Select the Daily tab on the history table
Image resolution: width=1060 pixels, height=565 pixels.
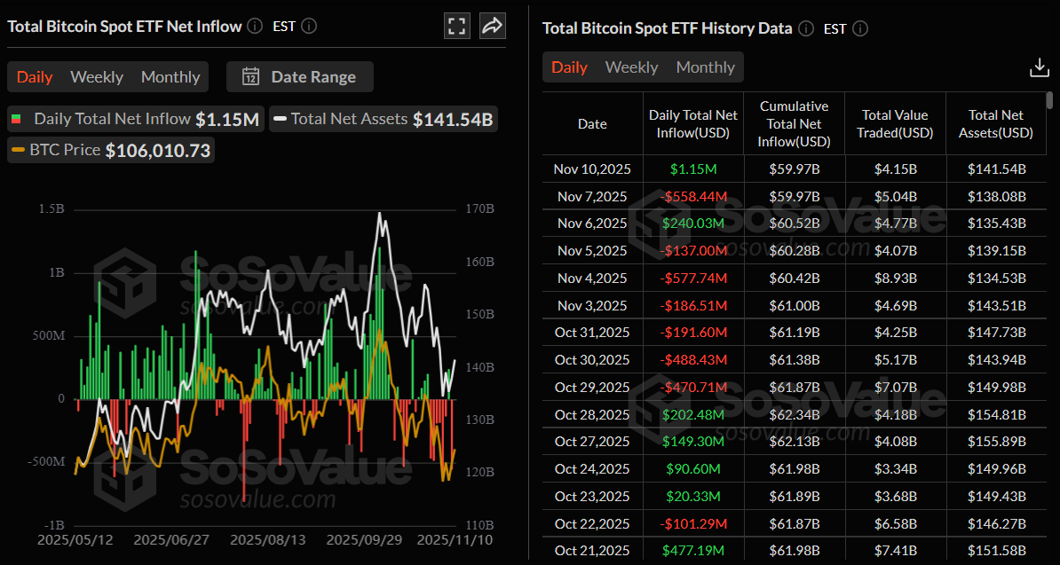click(x=569, y=67)
